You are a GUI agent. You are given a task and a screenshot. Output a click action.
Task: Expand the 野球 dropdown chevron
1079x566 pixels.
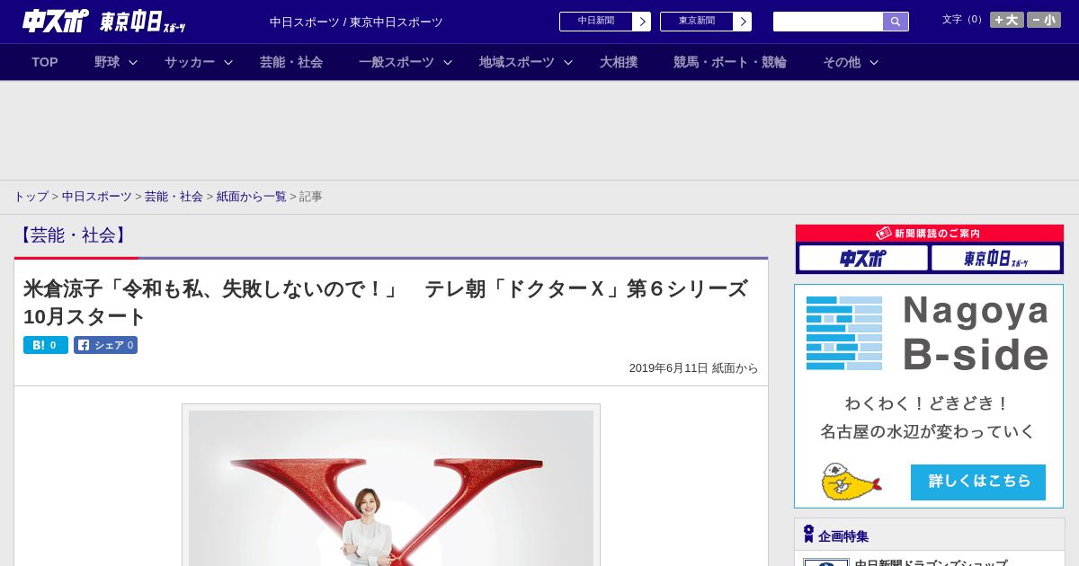coord(133,63)
